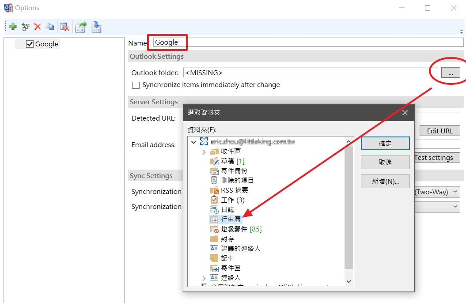Image resolution: width=466 pixels, height=303 pixels.
Task: Click the 日誌 journal icon
Action: (x=214, y=210)
